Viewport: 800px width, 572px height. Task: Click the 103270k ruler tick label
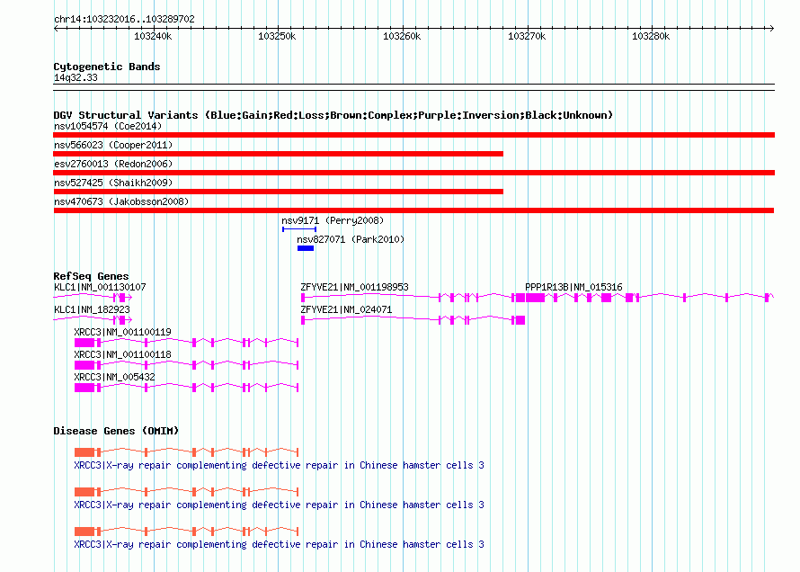[527, 36]
